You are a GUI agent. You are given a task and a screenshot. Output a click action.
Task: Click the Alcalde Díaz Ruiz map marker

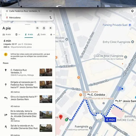pyautogui.click(x=67, y=39)
